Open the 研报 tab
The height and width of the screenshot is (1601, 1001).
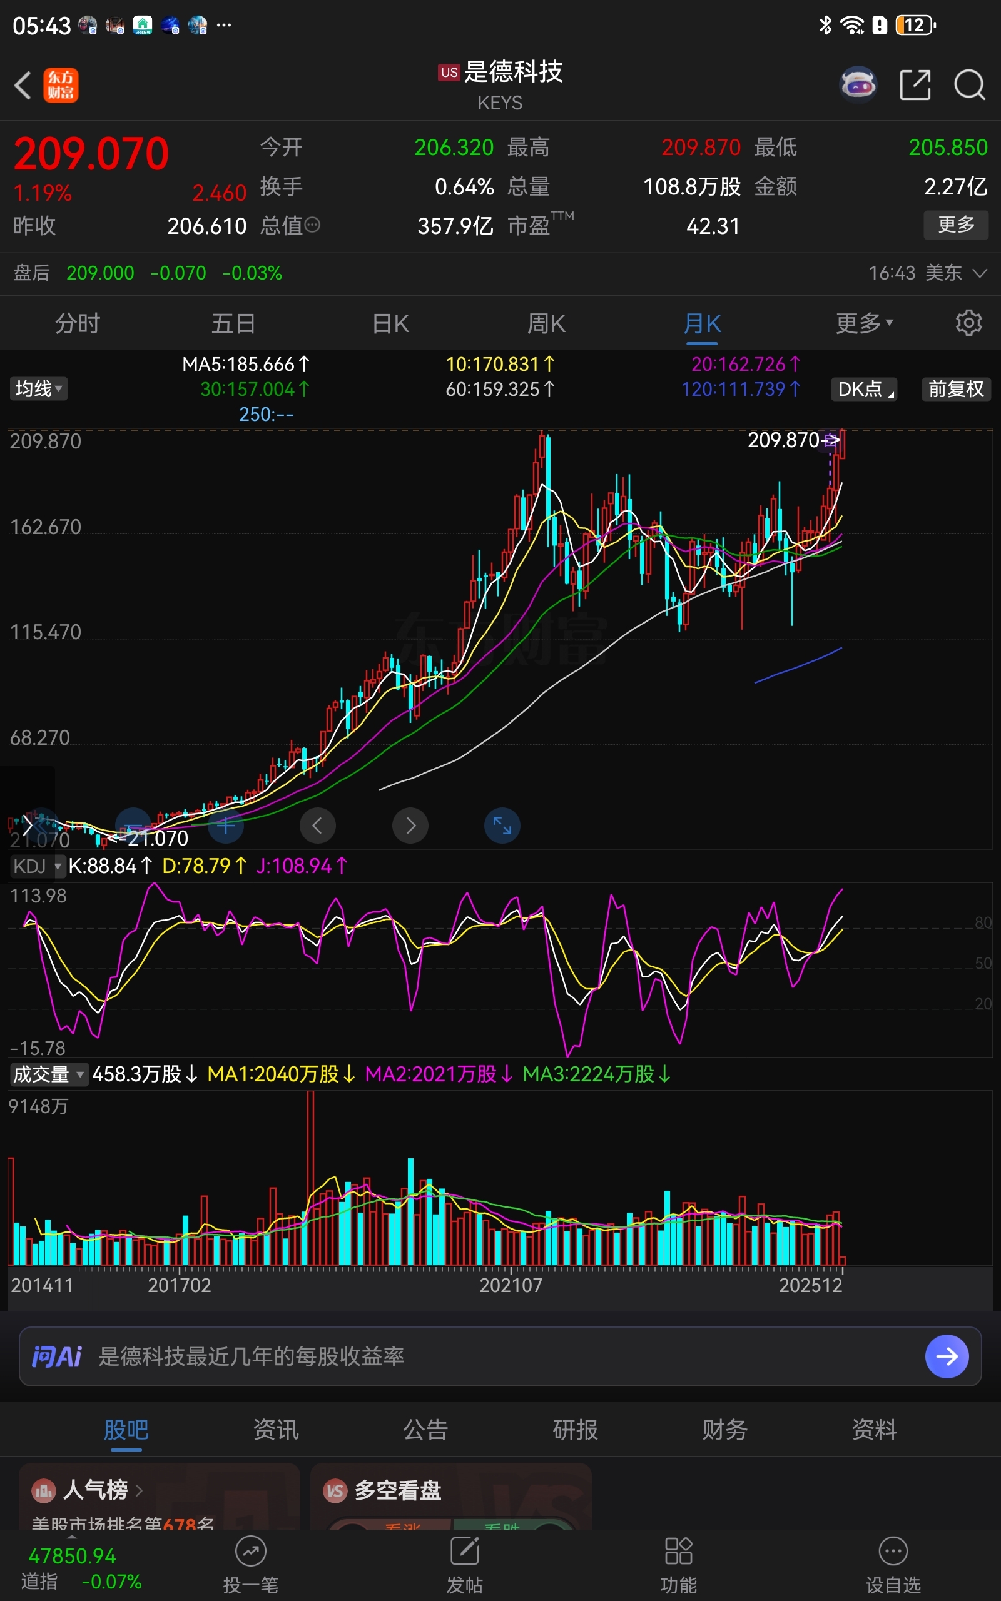pyautogui.click(x=576, y=1430)
